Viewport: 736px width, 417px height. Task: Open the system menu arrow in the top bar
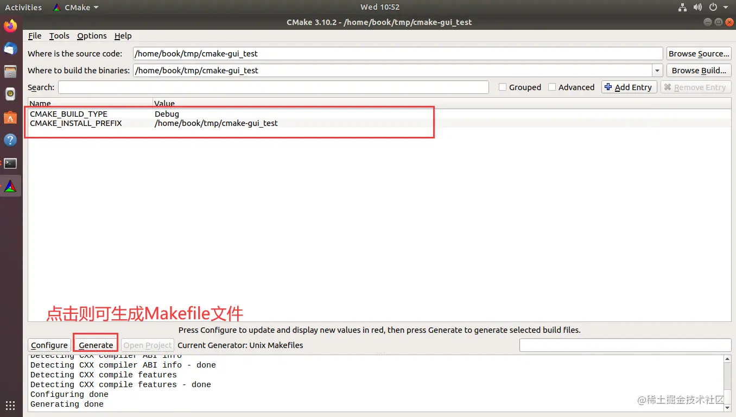pyautogui.click(x=726, y=8)
